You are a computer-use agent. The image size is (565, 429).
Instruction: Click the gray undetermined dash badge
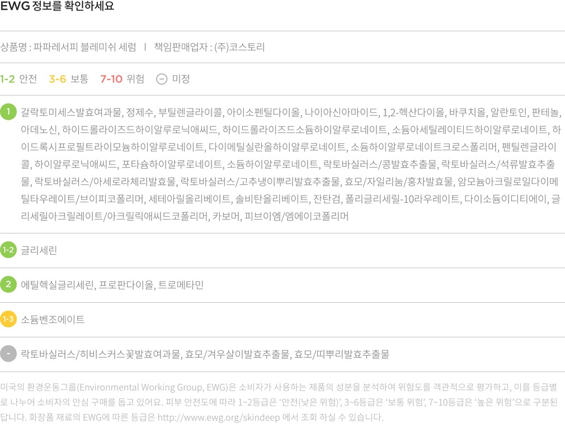click(x=8, y=354)
